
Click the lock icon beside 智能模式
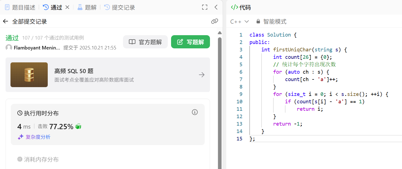(x=258, y=21)
